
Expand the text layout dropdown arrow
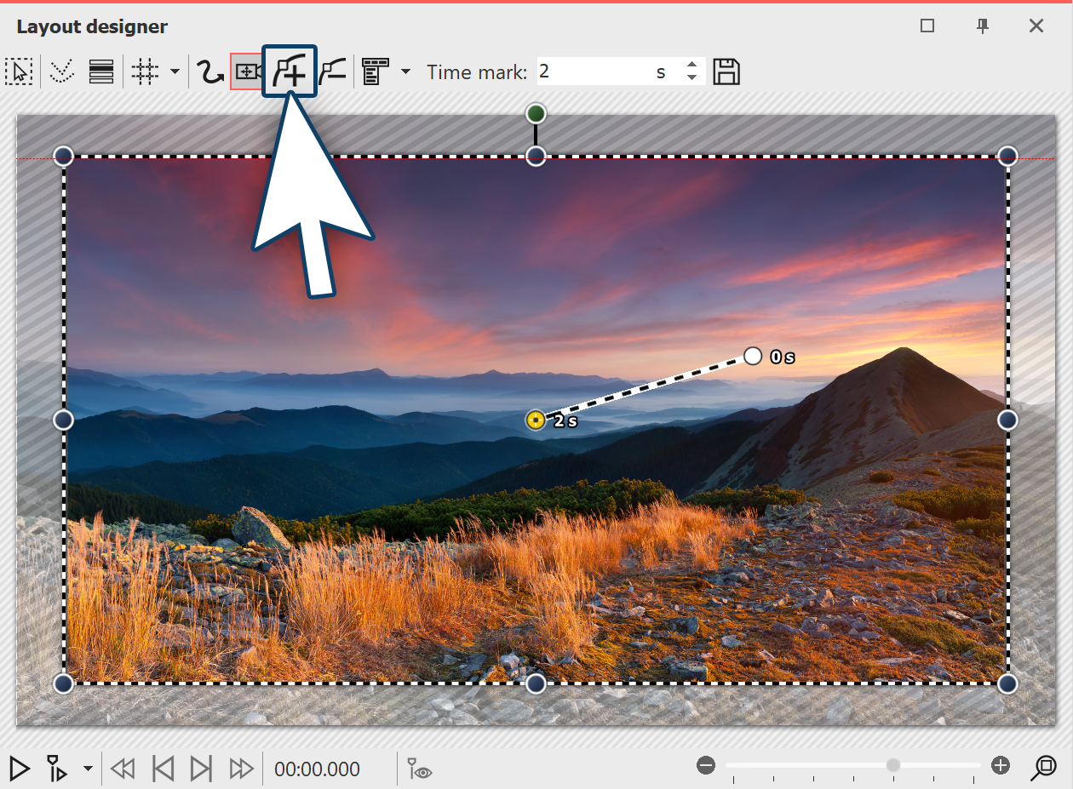[405, 71]
